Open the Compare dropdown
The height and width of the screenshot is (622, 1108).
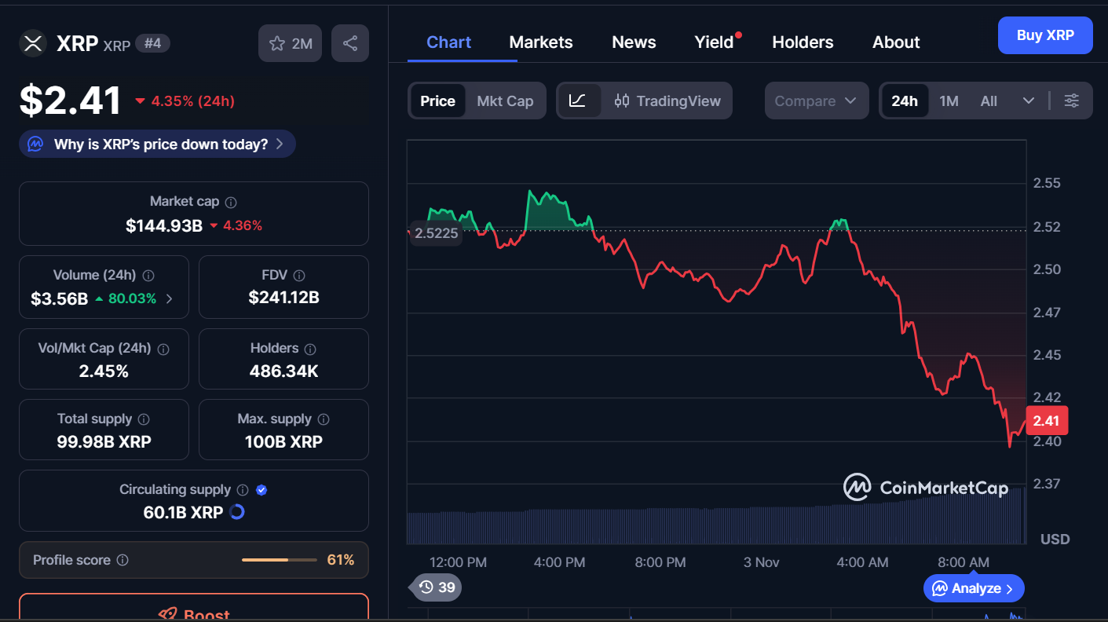817,101
